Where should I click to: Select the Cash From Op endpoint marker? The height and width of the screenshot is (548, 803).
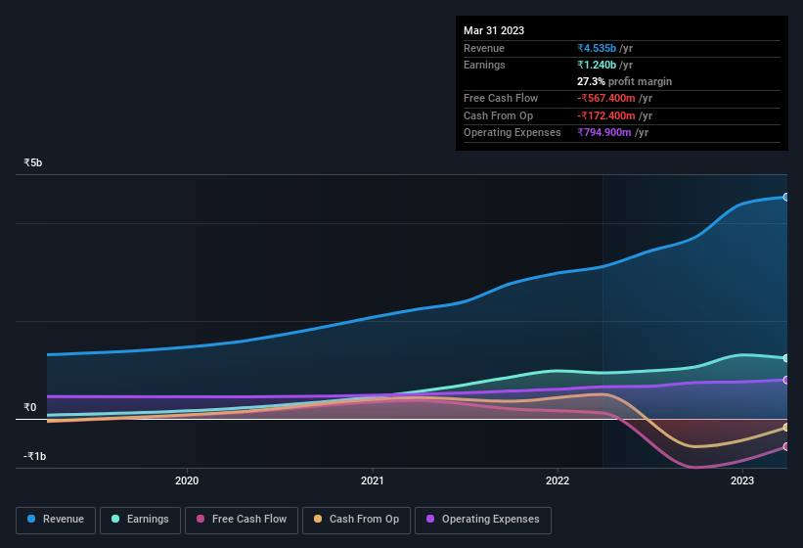[785, 427]
